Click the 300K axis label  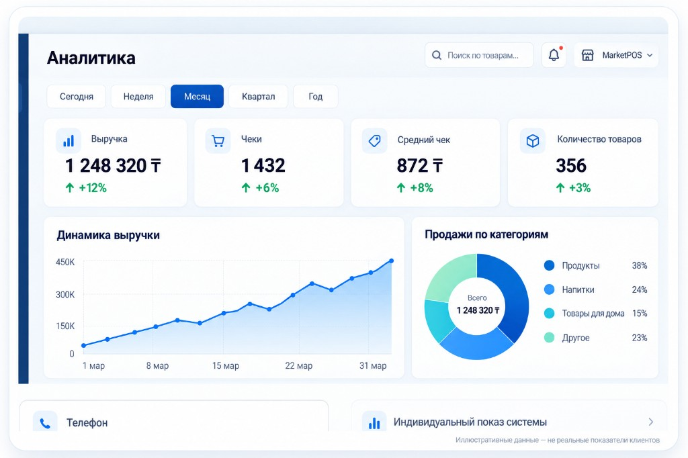tap(65, 295)
